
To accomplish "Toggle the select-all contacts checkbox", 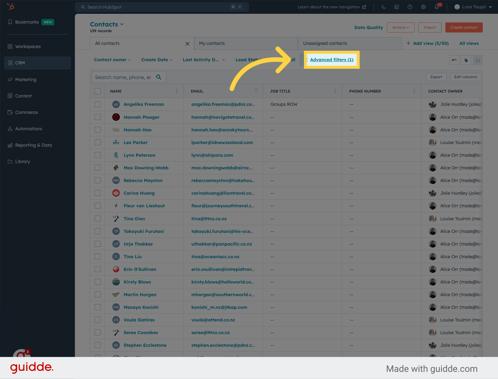I will click(x=97, y=91).
